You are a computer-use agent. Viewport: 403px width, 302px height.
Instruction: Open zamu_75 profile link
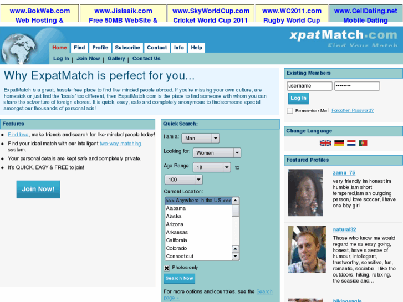point(344,173)
